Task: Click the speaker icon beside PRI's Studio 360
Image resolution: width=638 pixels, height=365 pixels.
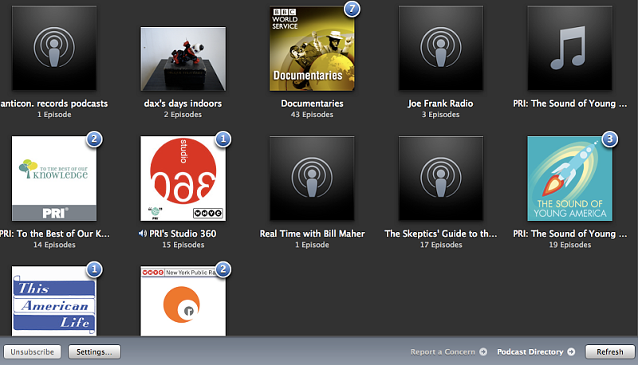Action: coord(143,234)
